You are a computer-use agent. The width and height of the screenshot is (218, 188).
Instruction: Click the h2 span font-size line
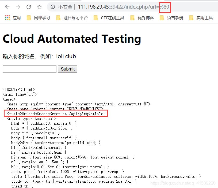click(x=73, y=157)
